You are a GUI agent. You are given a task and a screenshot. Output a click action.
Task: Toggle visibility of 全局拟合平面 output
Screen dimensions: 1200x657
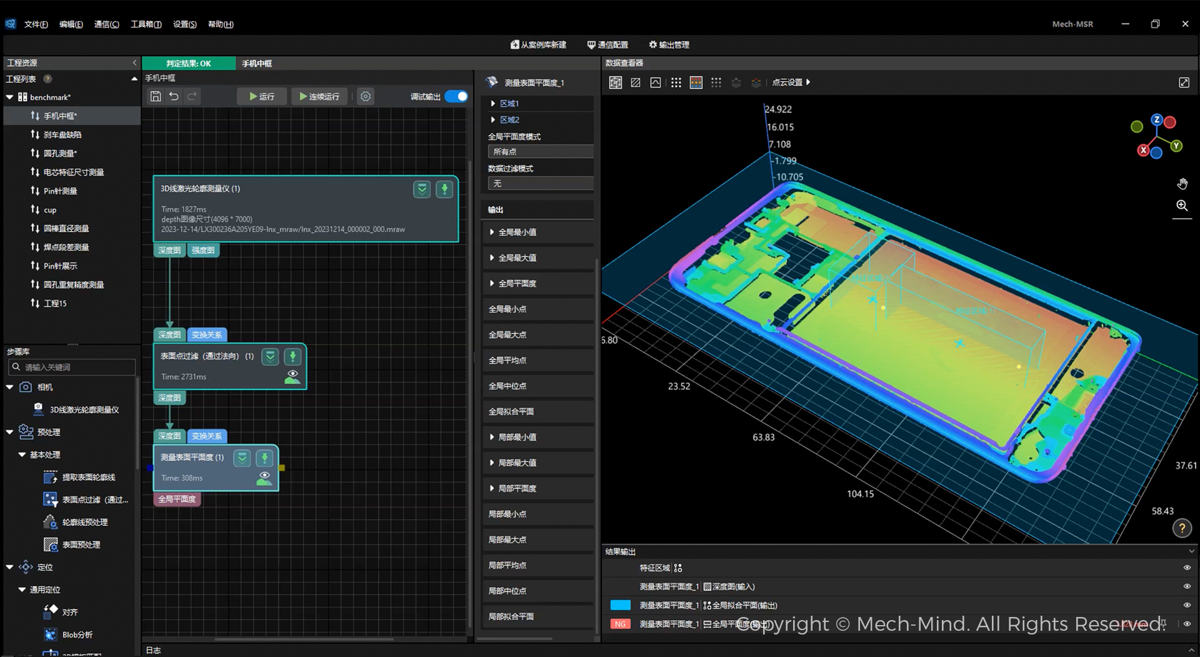tap(1186, 605)
